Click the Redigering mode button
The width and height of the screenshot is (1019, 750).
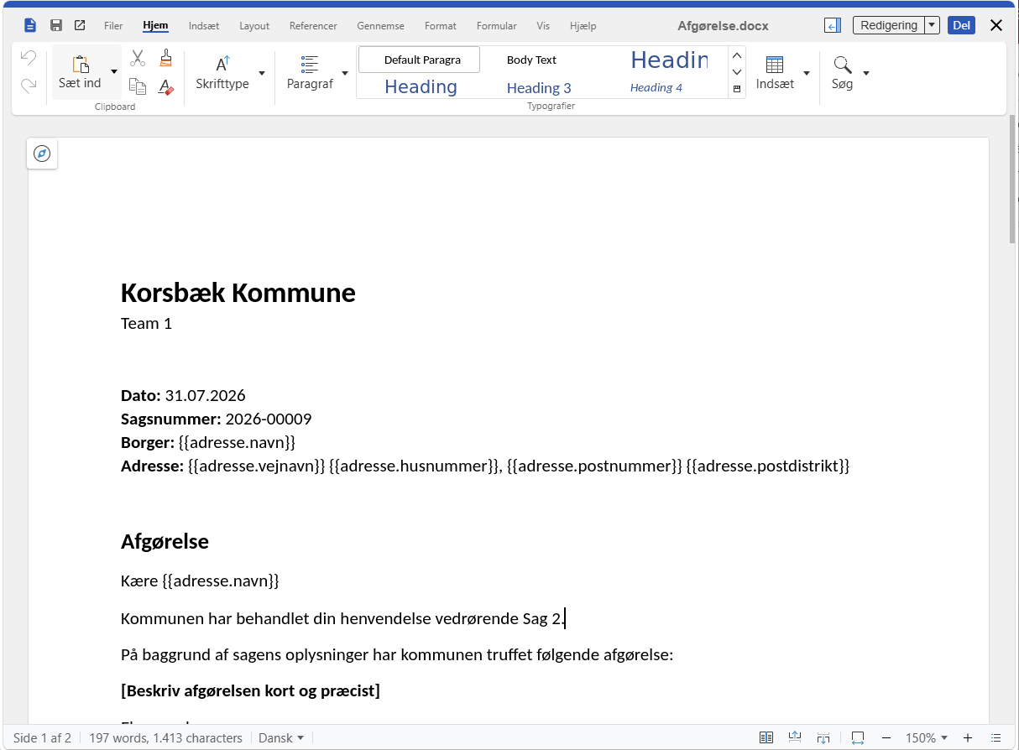click(889, 25)
